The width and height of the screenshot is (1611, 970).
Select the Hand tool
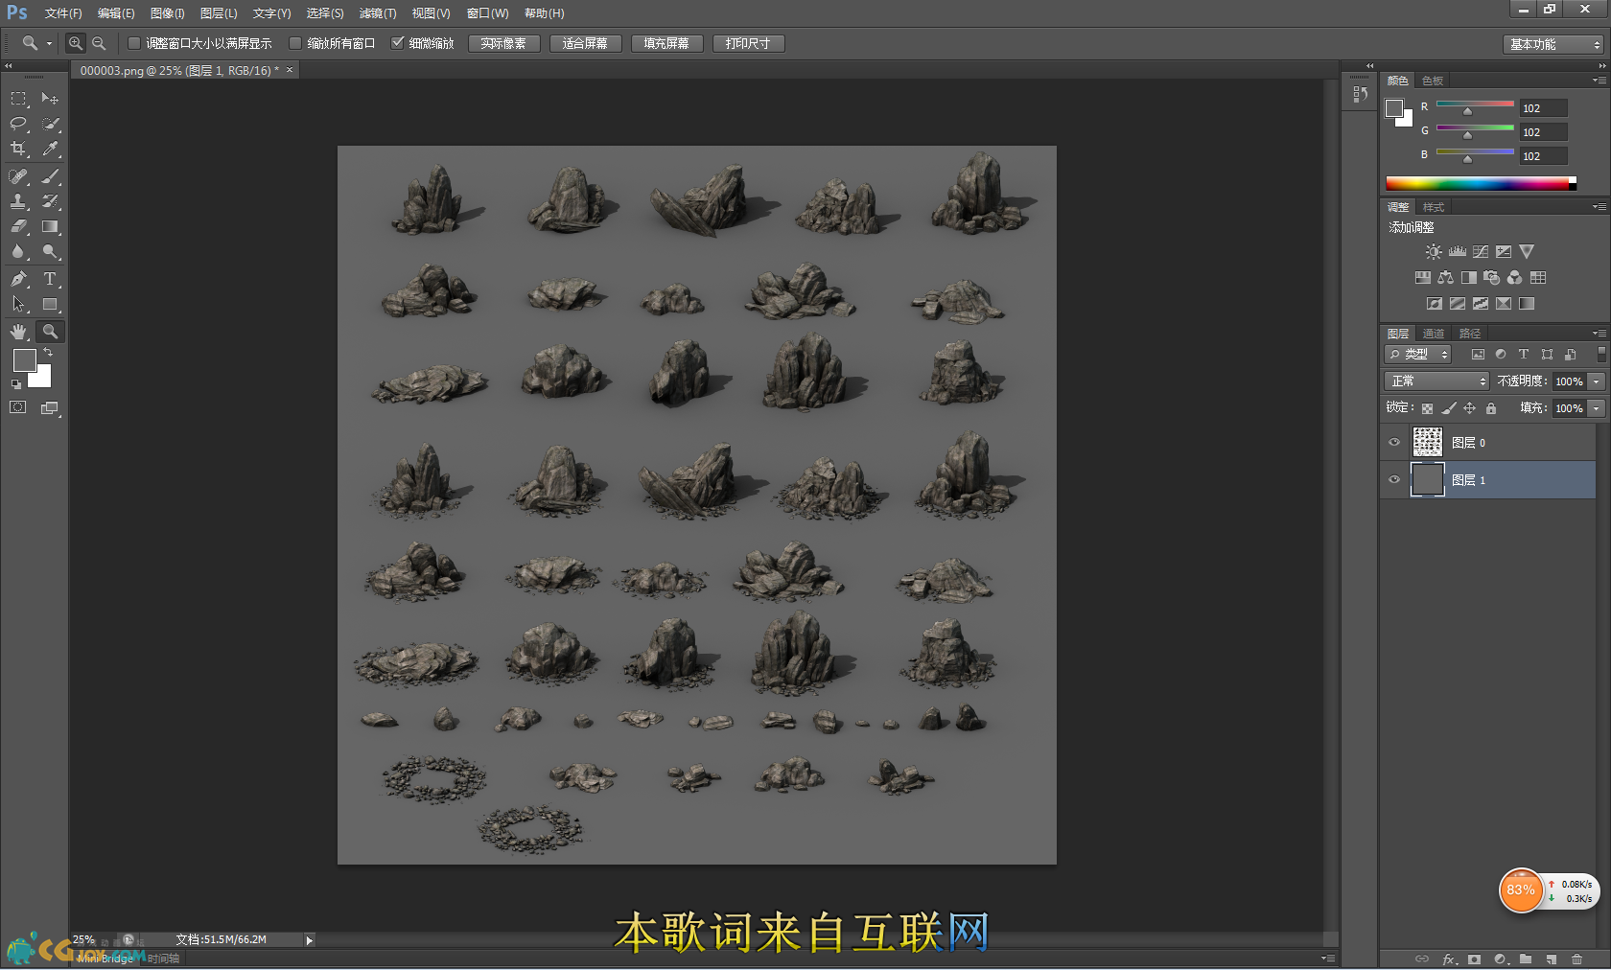click(x=18, y=332)
